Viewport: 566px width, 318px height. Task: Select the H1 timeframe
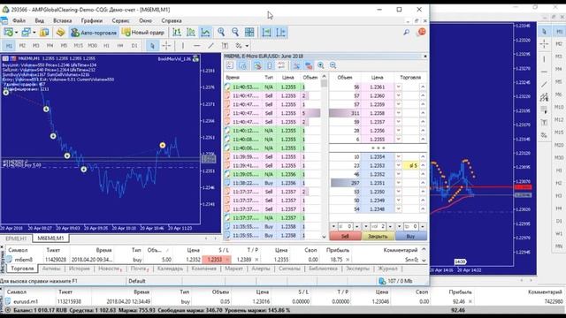[106, 46]
